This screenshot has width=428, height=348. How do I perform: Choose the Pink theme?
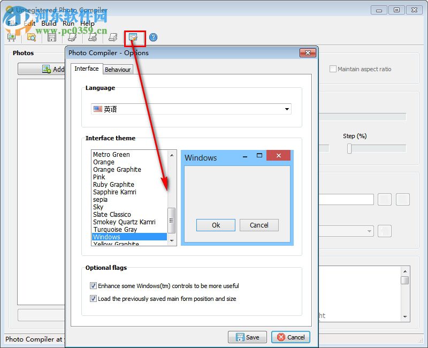pyautogui.click(x=129, y=177)
